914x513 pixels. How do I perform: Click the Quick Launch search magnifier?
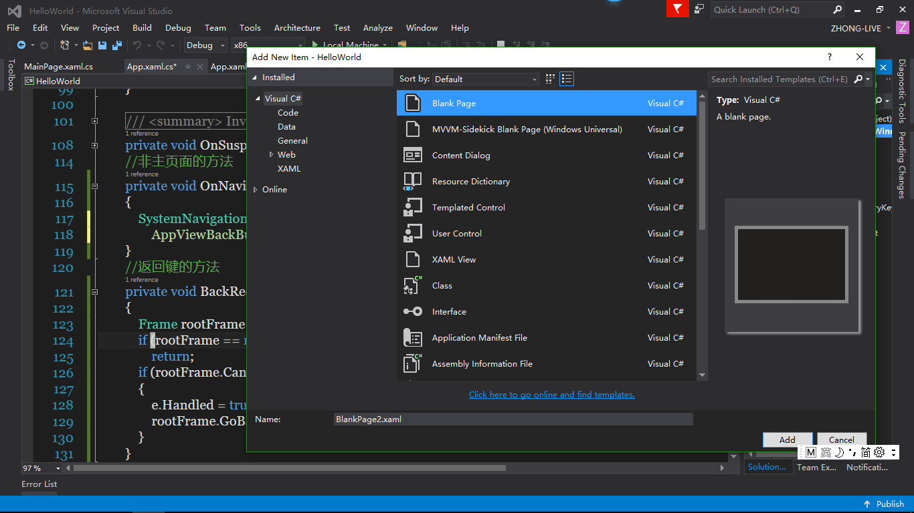[837, 9]
